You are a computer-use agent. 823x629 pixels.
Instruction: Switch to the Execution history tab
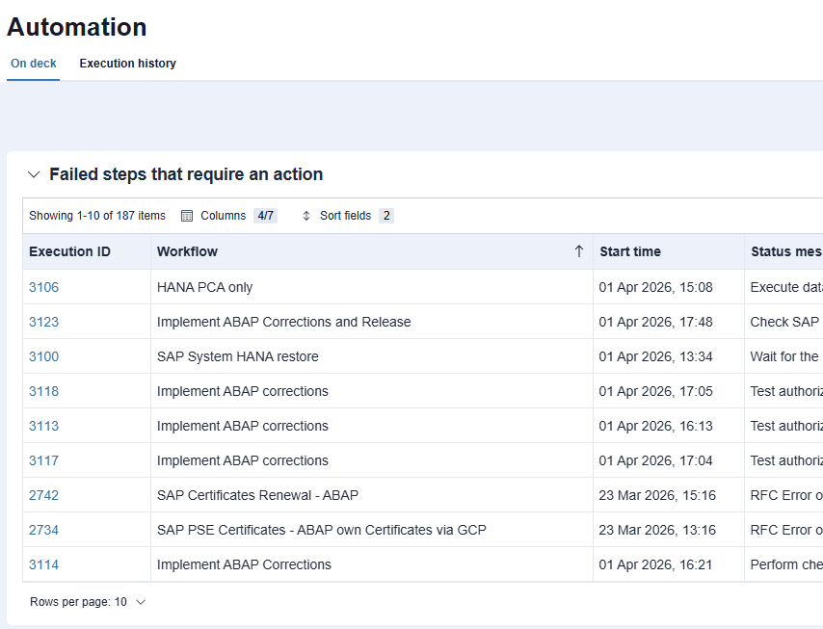(x=127, y=63)
